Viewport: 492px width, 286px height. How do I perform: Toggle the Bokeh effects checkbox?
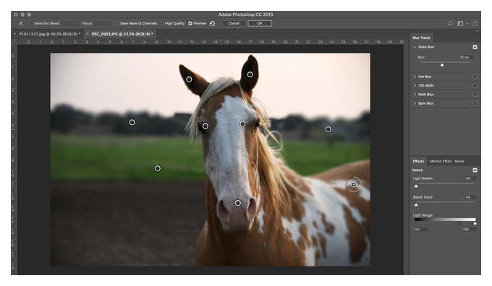(475, 170)
